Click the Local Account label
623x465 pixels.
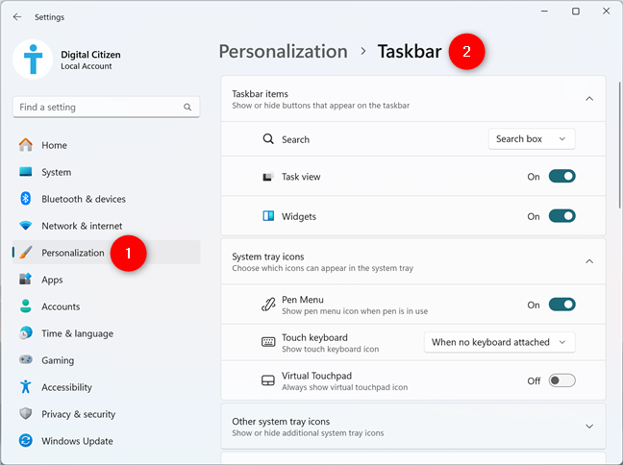click(x=87, y=66)
